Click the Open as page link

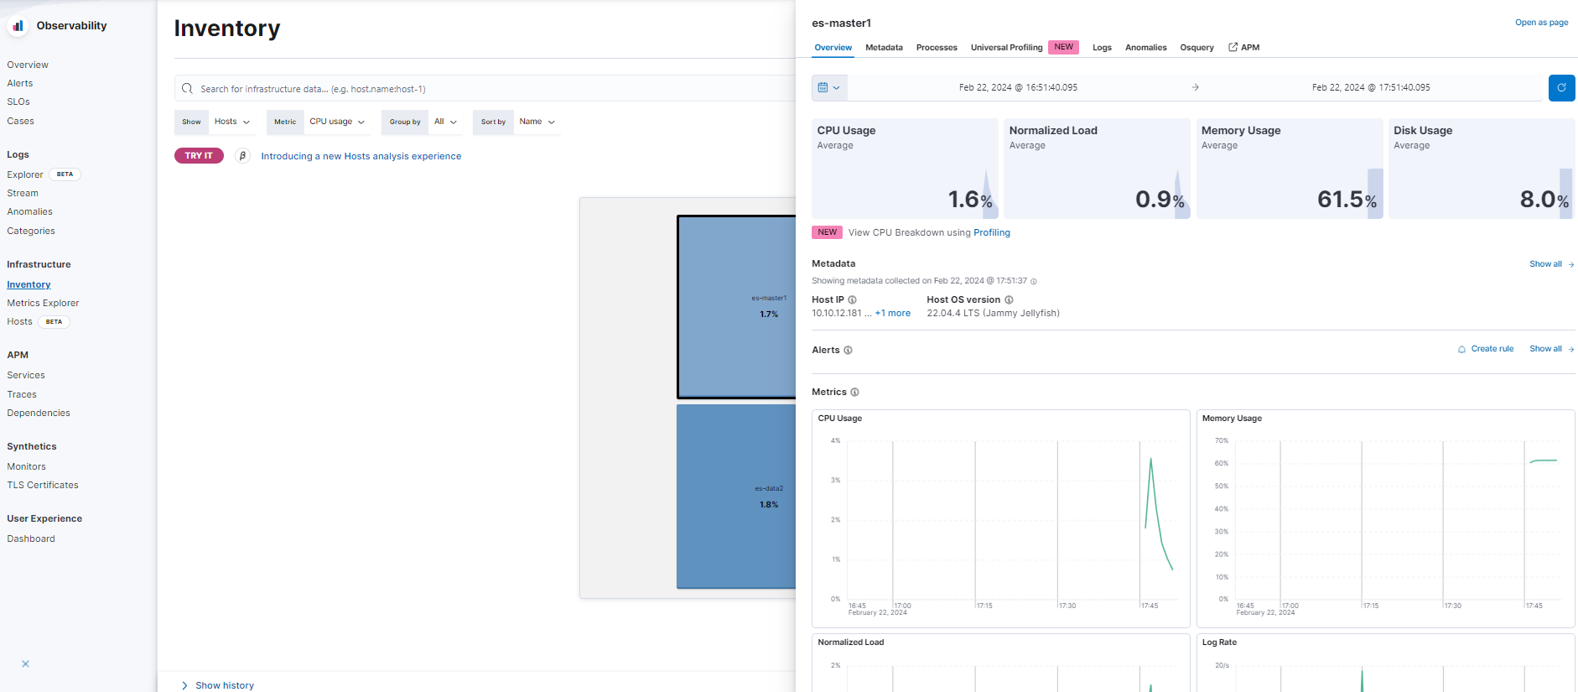pyautogui.click(x=1541, y=23)
